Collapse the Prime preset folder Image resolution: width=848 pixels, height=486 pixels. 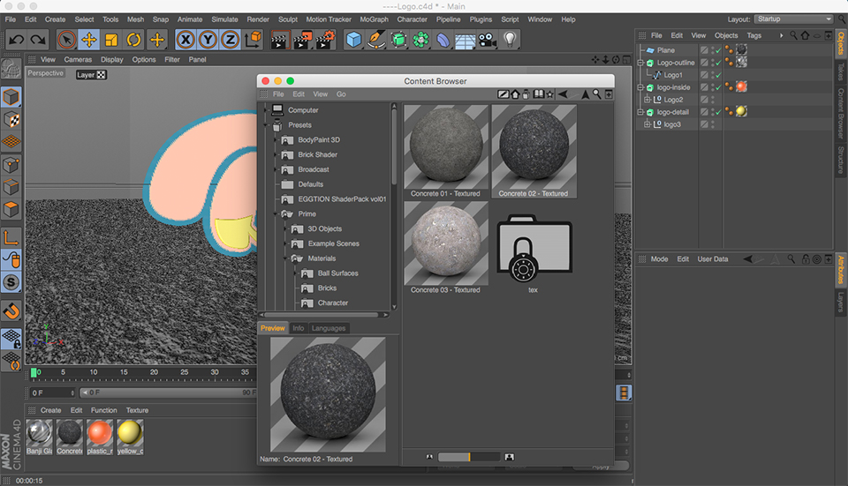(x=276, y=213)
